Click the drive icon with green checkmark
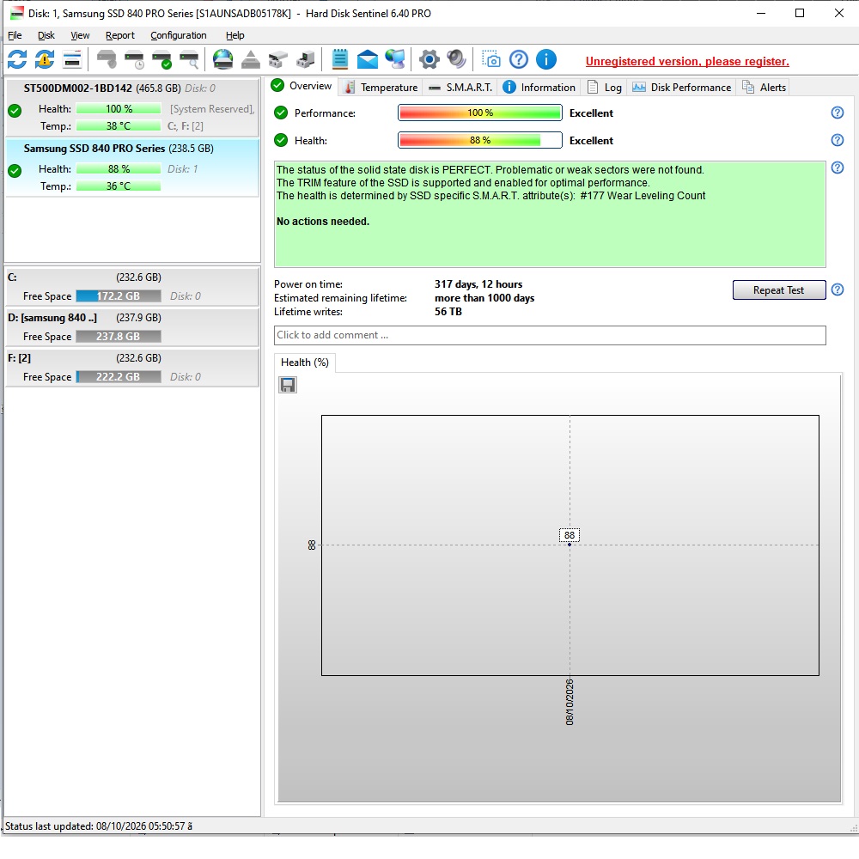This screenshot has height=859, width=859. tap(161, 59)
